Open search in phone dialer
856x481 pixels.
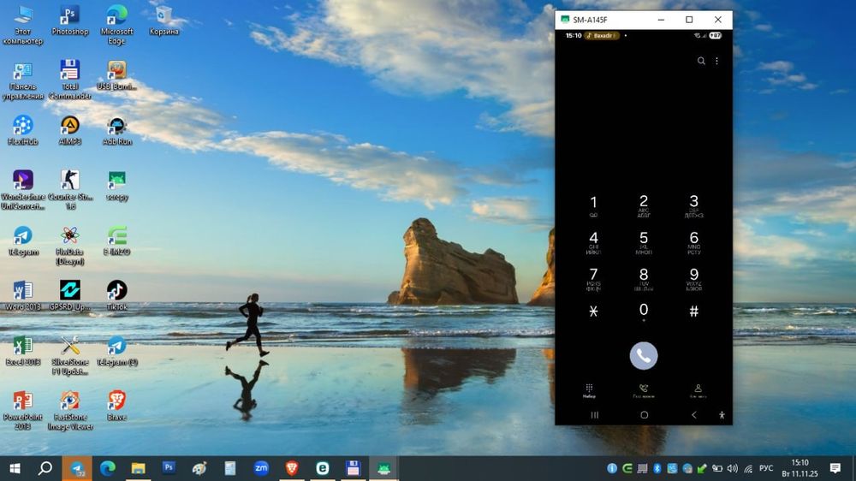point(701,61)
